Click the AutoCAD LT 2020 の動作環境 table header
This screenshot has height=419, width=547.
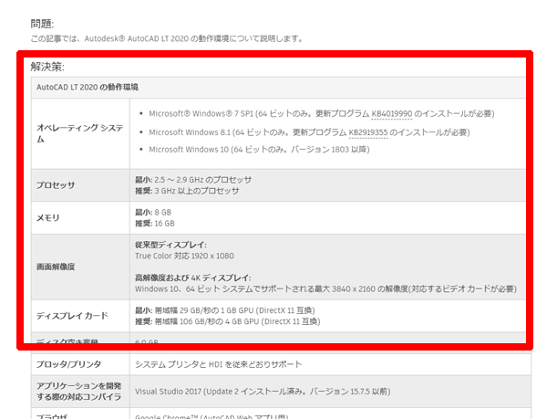(x=88, y=87)
